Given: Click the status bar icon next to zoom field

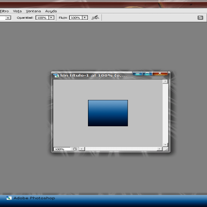Looking at the screenshot, I should pyautogui.click(x=75, y=149).
